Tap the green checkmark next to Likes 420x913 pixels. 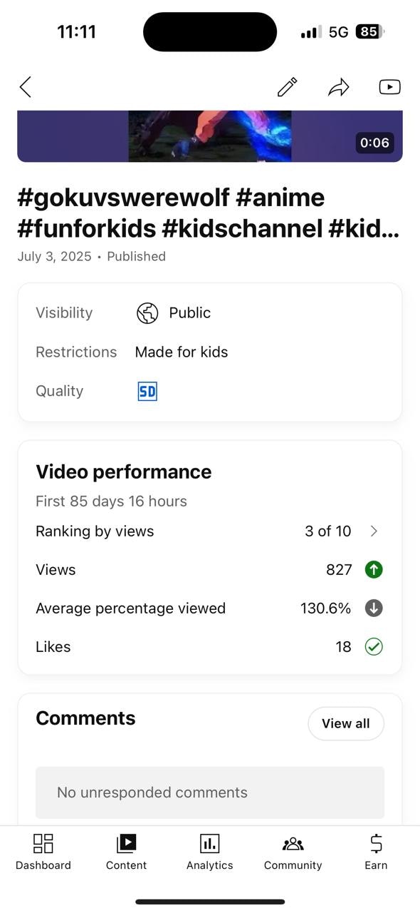tap(373, 646)
